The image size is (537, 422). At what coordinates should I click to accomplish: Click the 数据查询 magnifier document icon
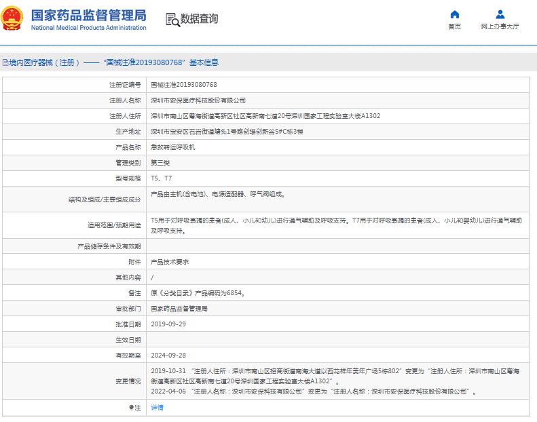(x=172, y=20)
